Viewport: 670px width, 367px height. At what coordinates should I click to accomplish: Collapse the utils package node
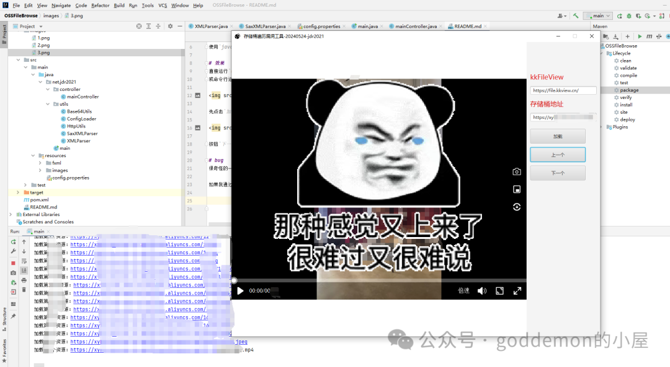(x=48, y=104)
